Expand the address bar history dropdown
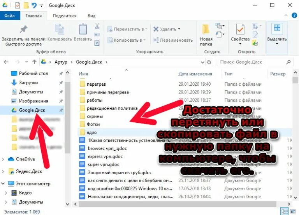 point(202,62)
